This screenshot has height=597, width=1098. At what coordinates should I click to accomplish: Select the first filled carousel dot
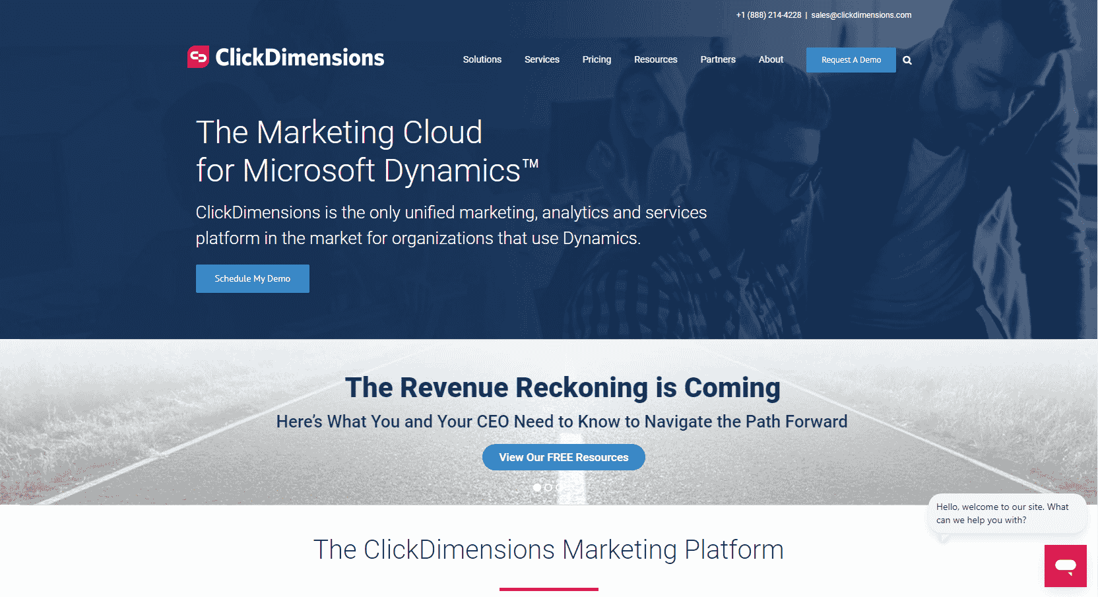click(537, 487)
